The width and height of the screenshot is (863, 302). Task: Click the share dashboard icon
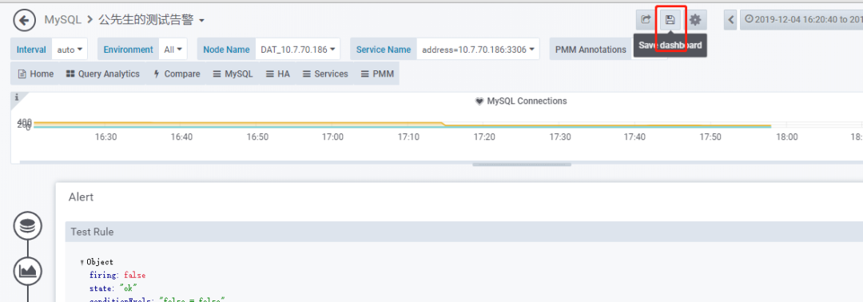point(645,20)
